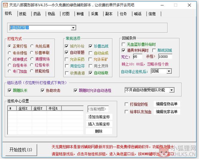This screenshot has height=159, width=199.
Task: Uncheck 跟随时允许自动选怪 option
Action: point(76,90)
